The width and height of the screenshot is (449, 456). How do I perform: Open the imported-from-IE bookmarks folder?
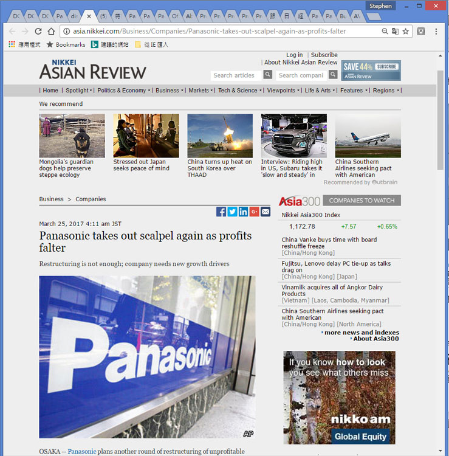point(151,44)
